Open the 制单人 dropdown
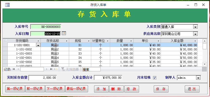The image size is (210, 97). (x=198, y=78)
